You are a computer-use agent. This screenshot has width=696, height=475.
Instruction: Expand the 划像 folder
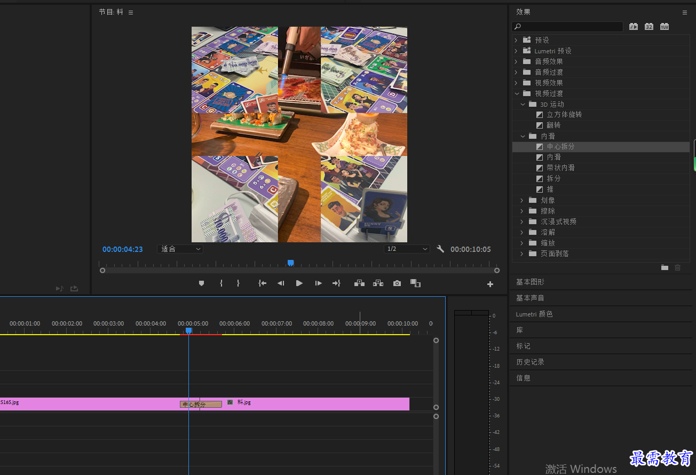522,200
